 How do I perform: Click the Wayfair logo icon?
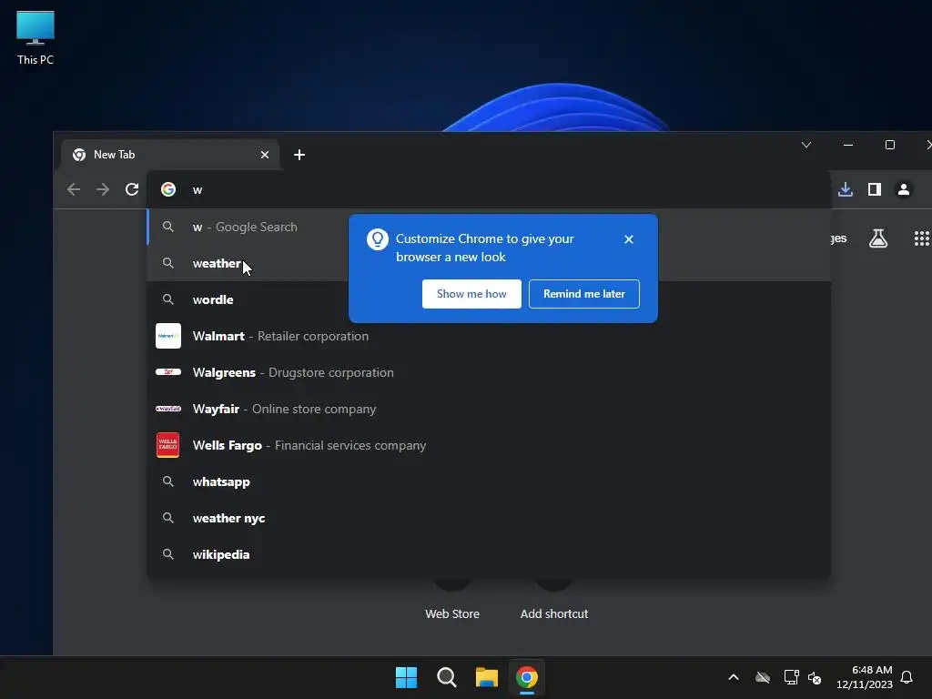pyautogui.click(x=168, y=409)
